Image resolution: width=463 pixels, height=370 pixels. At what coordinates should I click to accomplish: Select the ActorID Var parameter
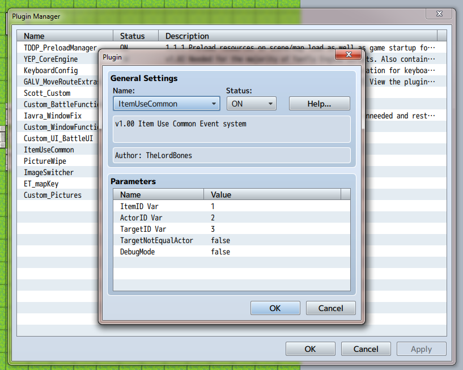pyautogui.click(x=141, y=218)
